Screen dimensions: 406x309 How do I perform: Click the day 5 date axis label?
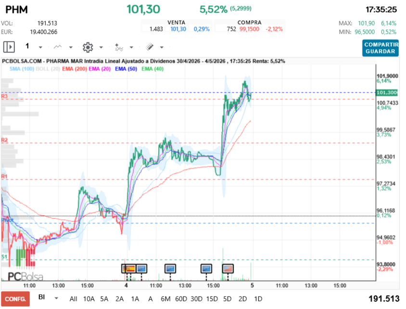click(252, 285)
